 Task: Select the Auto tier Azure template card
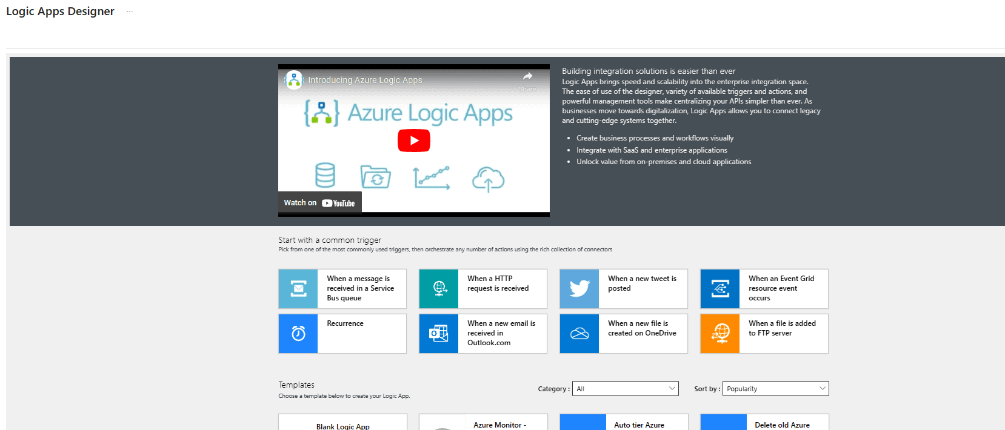(x=624, y=422)
